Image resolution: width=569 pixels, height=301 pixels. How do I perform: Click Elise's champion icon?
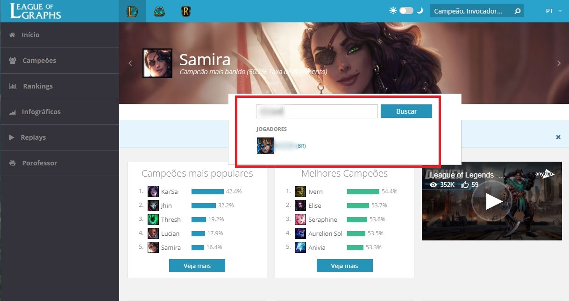pos(300,205)
